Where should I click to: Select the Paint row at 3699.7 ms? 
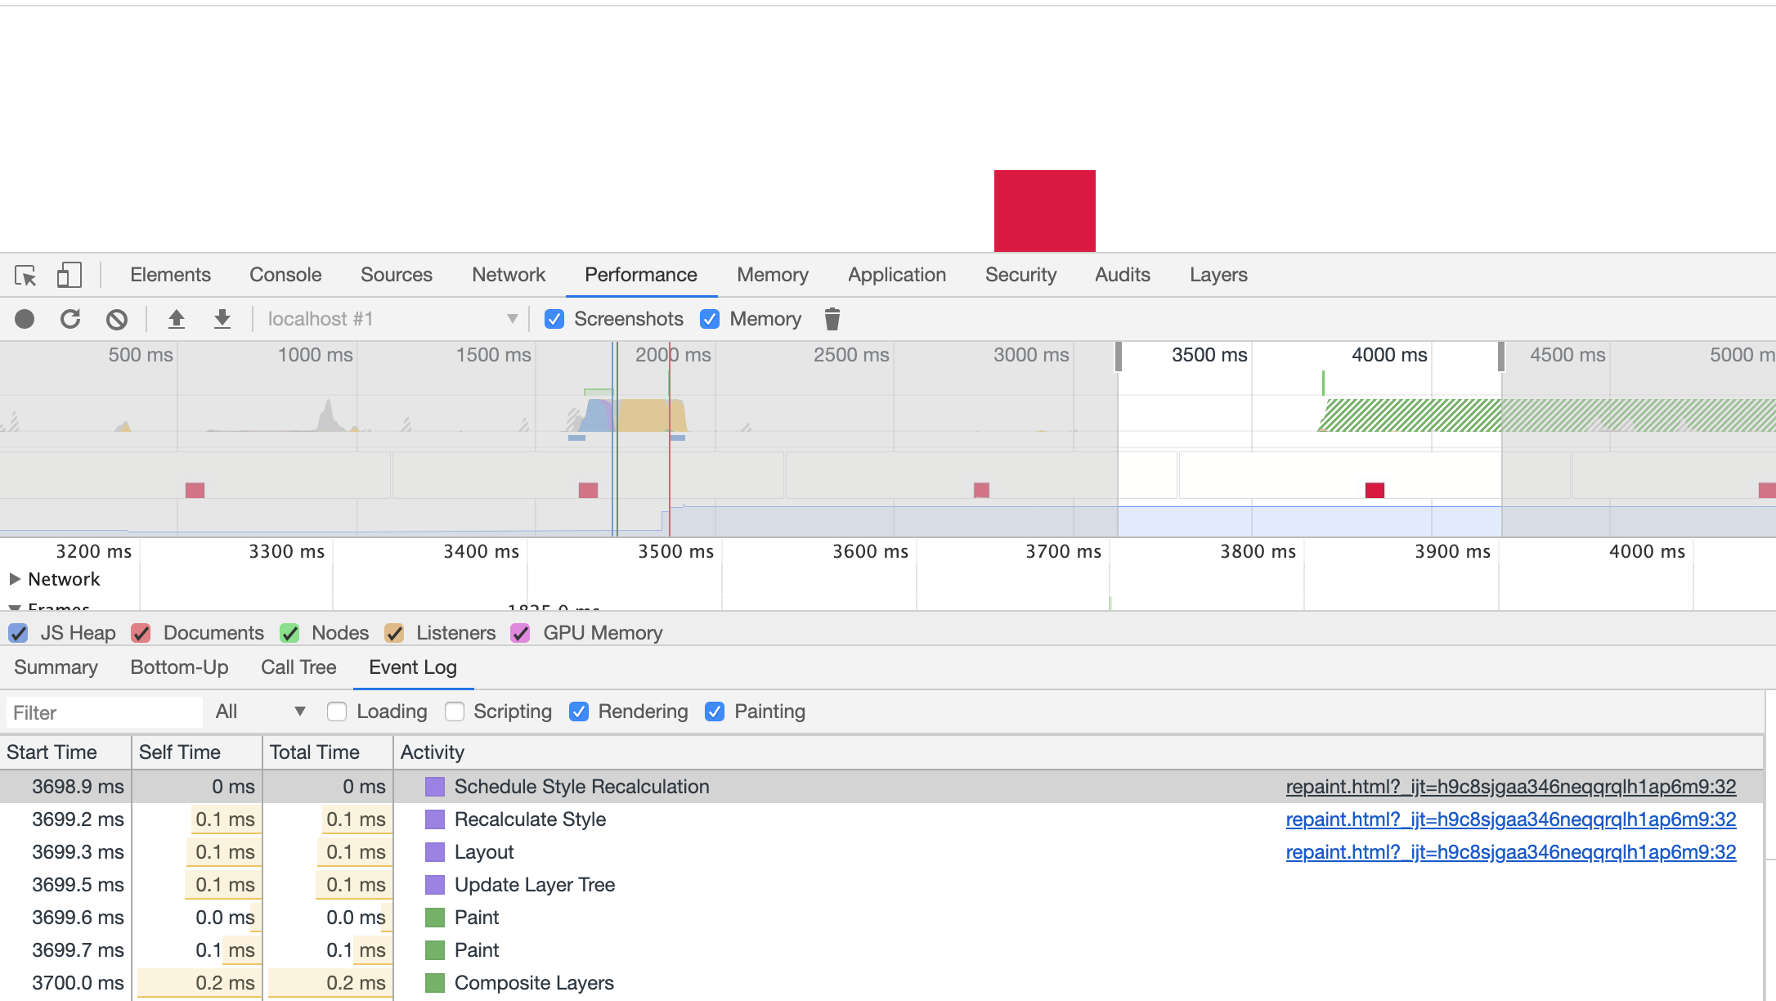pyautogui.click(x=881, y=950)
